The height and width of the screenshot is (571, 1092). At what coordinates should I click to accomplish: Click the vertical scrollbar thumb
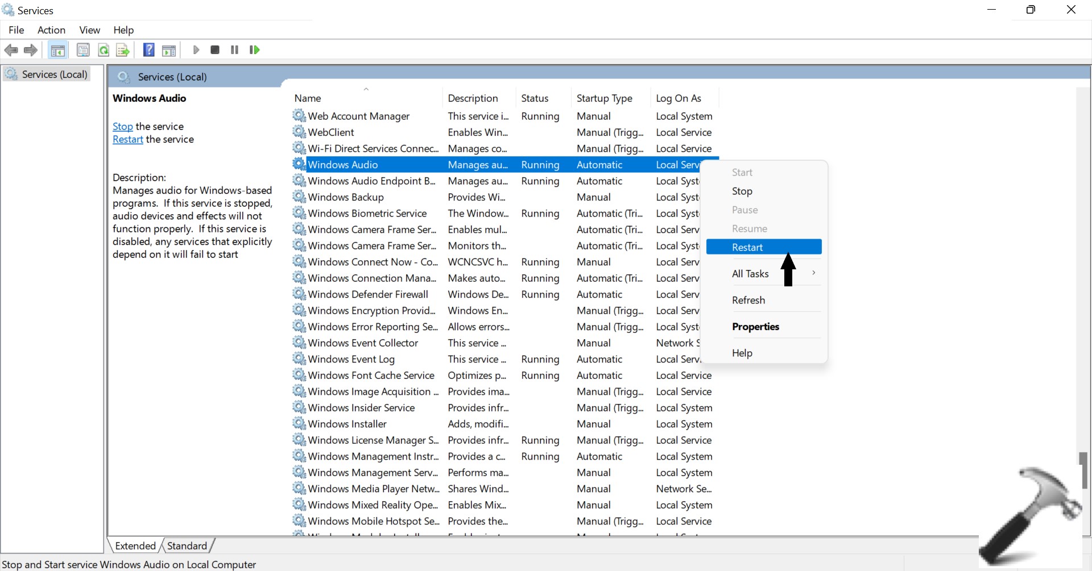click(x=1083, y=470)
